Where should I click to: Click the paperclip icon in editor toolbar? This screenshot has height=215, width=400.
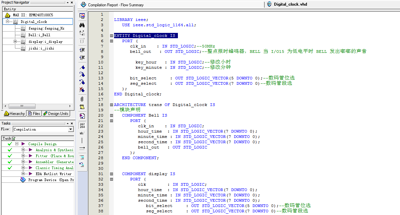[x=82, y=99]
